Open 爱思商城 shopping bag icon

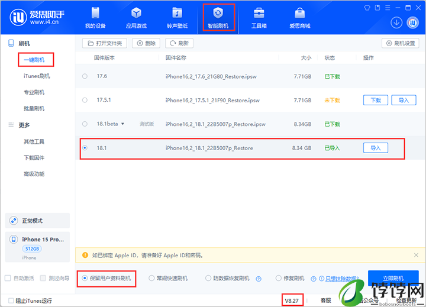pyautogui.click(x=299, y=17)
